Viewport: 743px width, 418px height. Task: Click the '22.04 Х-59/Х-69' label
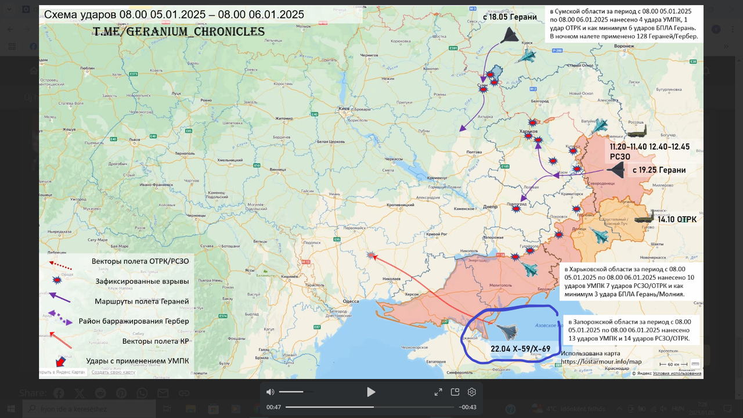pyautogui.click(x=520, y=349)
